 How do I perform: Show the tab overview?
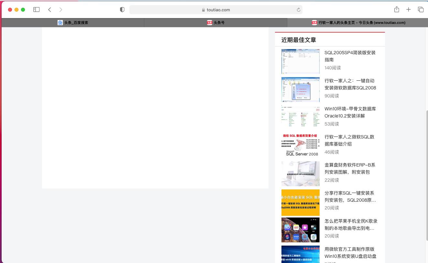click(421, 10)
